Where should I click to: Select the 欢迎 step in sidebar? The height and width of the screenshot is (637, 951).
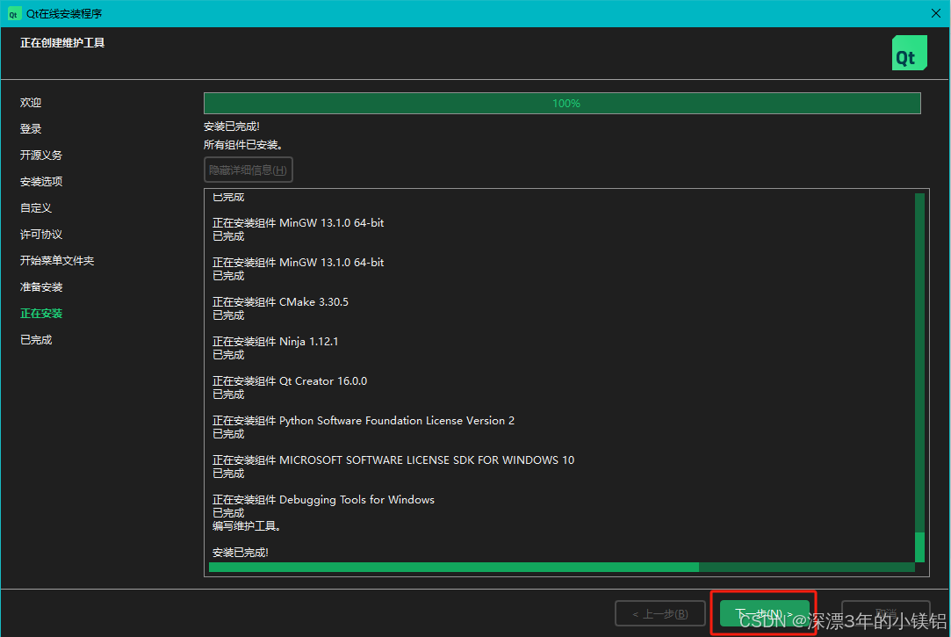click(x=31, y=103)
